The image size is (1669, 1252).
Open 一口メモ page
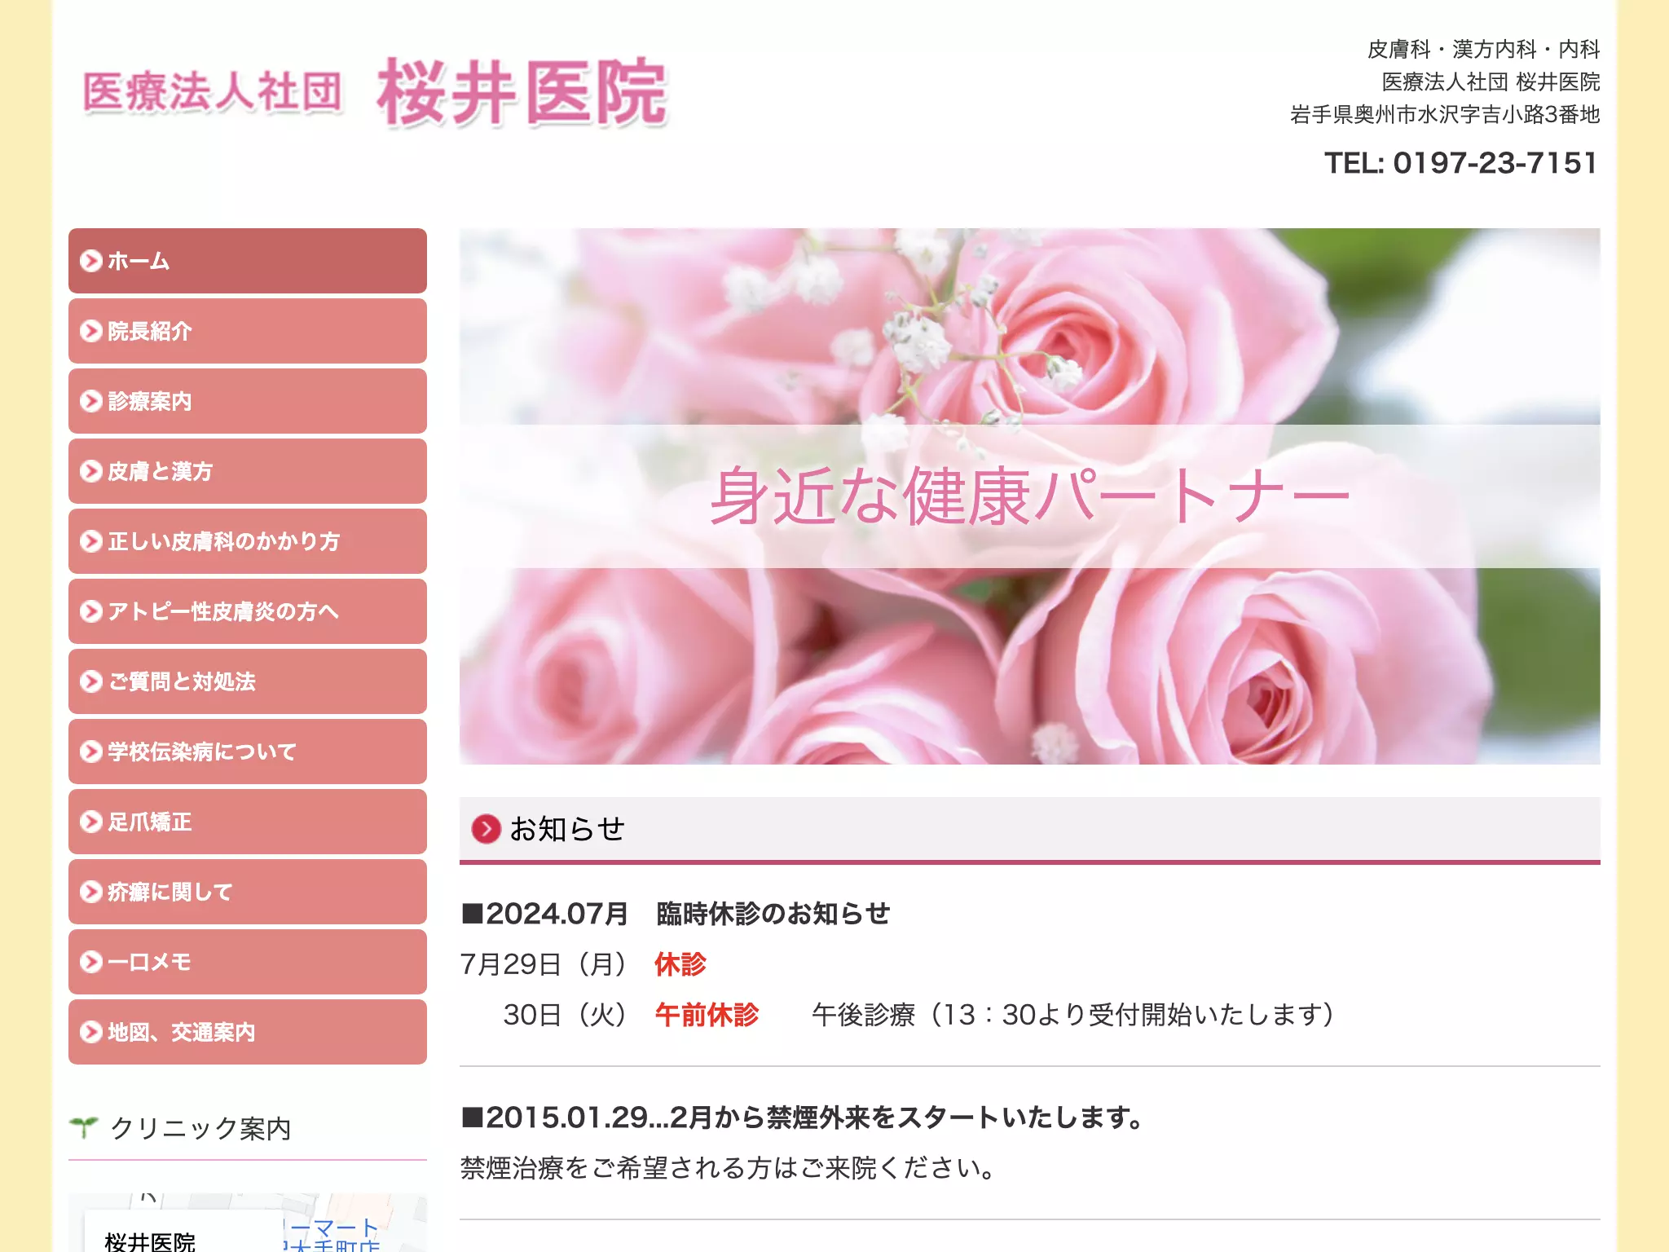click(248, 962)
